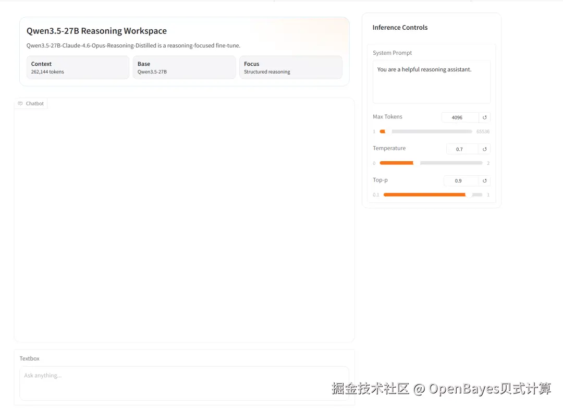Click the Qwen3.5-27B Reasoning Workspace heading

tap(96, 31)
